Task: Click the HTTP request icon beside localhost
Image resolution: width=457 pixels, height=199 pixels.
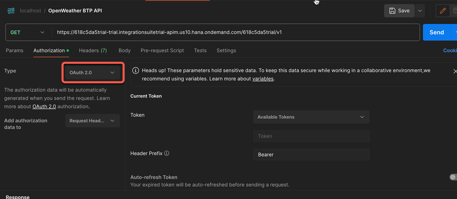Action: [x=11, y=10]
